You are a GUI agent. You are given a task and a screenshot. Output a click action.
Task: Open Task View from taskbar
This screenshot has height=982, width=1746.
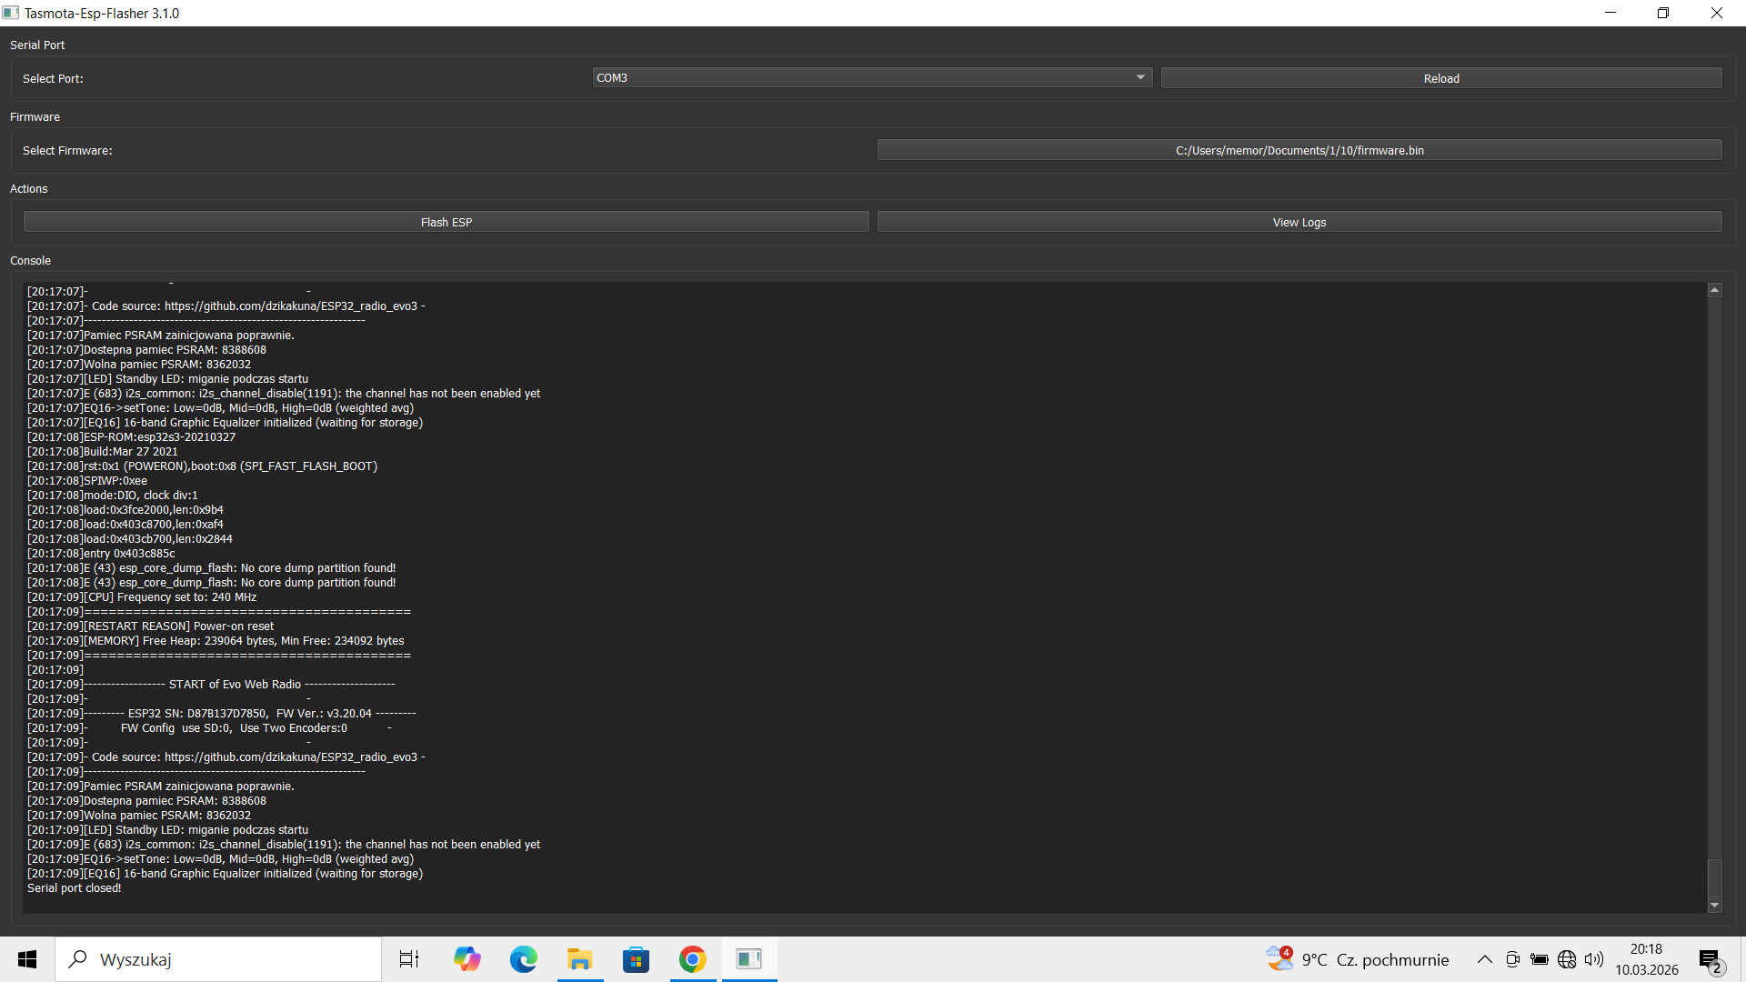(409, 959)
